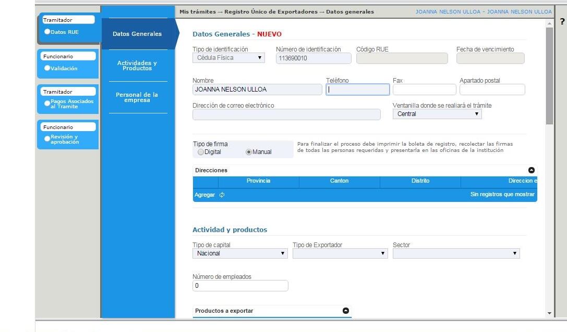Switch to Personal de la empresa tab
The height and width of the screenshot is (332, 567).
[x=137, y=97]
